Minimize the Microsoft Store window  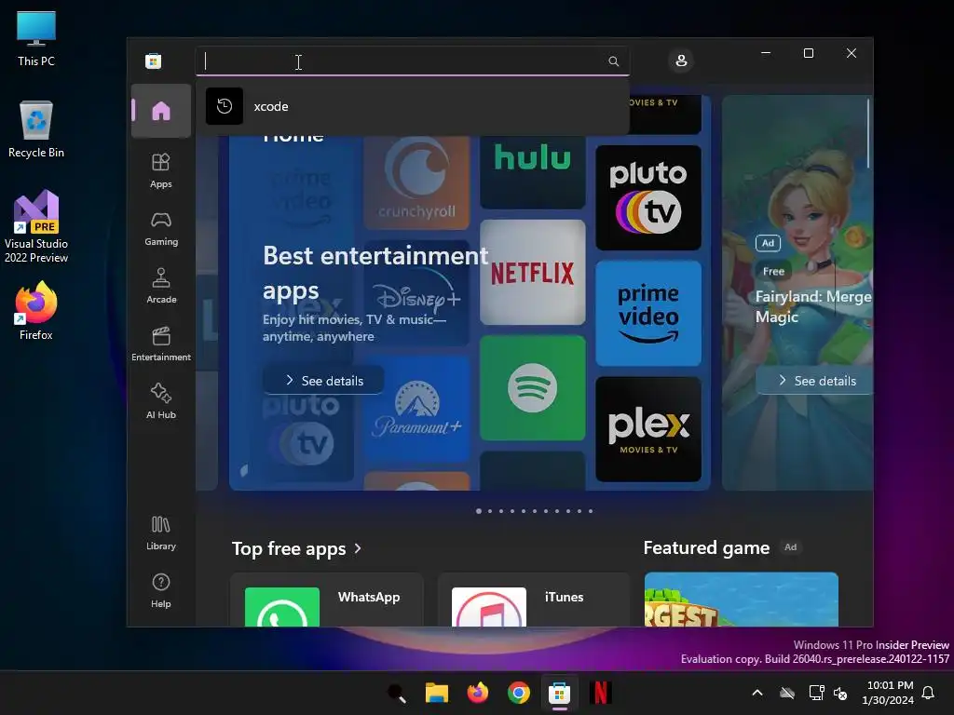[766, 53]
